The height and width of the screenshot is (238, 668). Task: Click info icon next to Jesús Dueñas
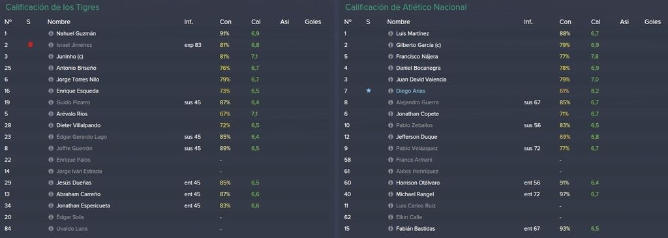click(x=51, y=183)
